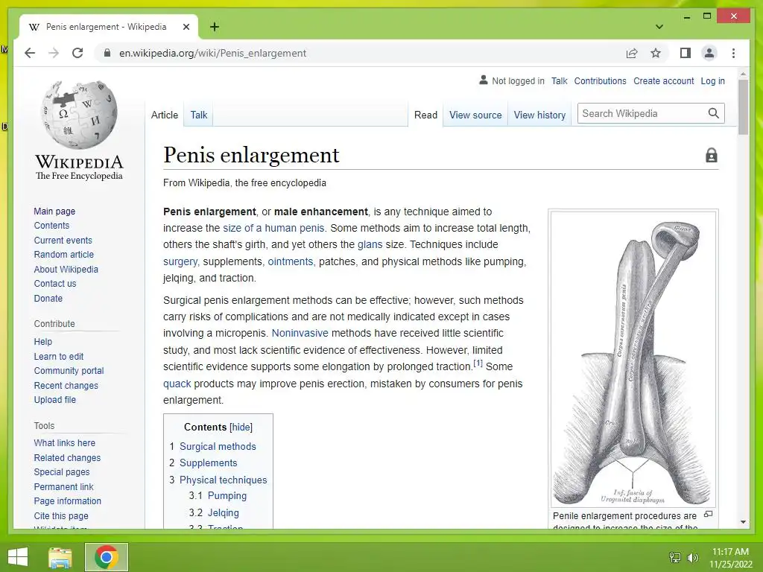763x572 pixels.
Task: Open the sidebar Help link
Action: coord(42,341)
